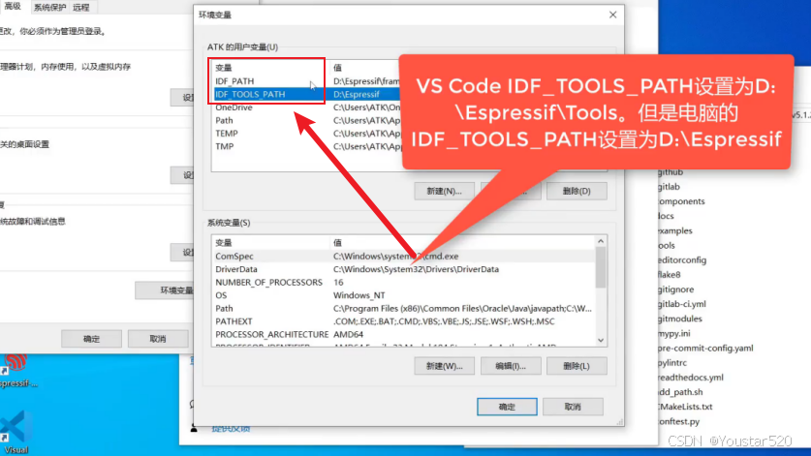Select examples folder in file explorer
Screen dimensions: 811x456
675,231
